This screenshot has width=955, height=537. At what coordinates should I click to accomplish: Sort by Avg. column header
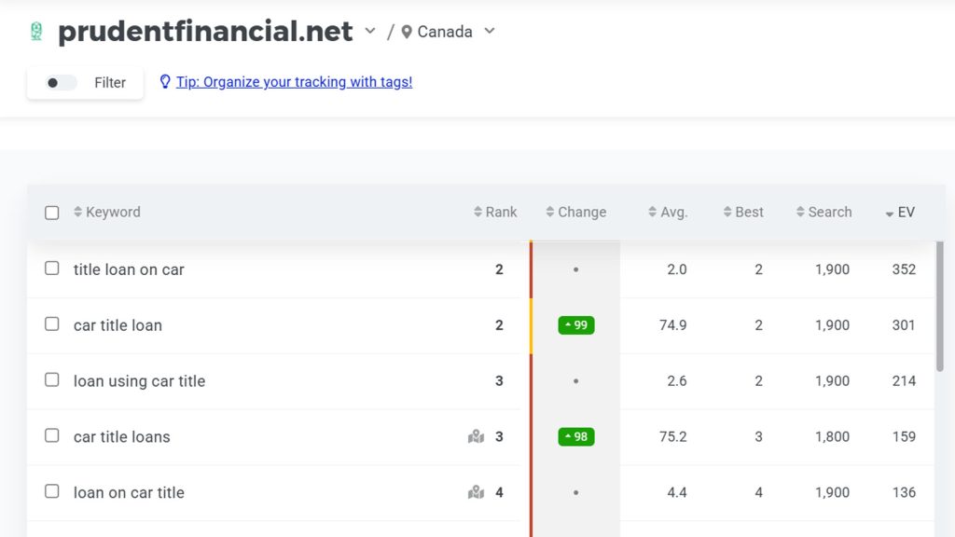click(x=668, y=212)
